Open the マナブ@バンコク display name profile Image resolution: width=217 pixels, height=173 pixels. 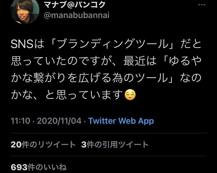[x=75, y=4]
